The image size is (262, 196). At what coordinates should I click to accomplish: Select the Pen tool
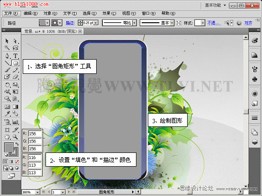coord(7,56)
